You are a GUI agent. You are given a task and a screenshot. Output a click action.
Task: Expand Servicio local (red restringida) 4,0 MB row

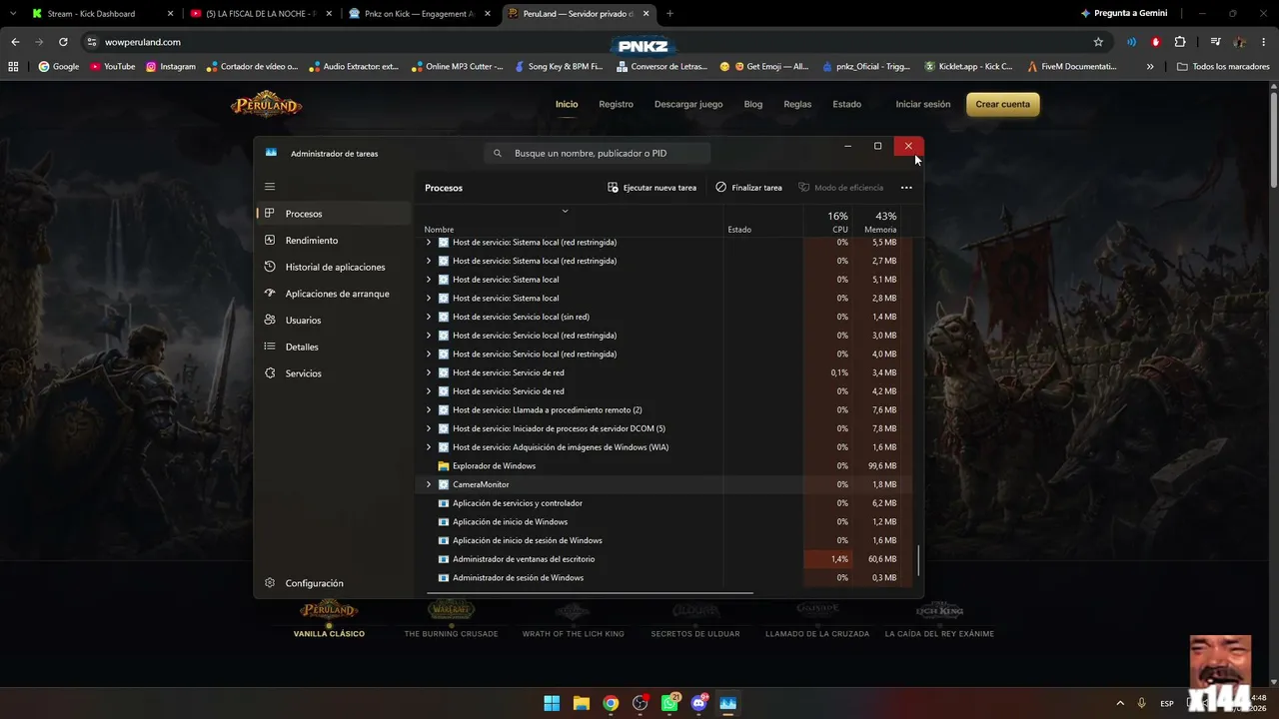(x=429, y=355)
